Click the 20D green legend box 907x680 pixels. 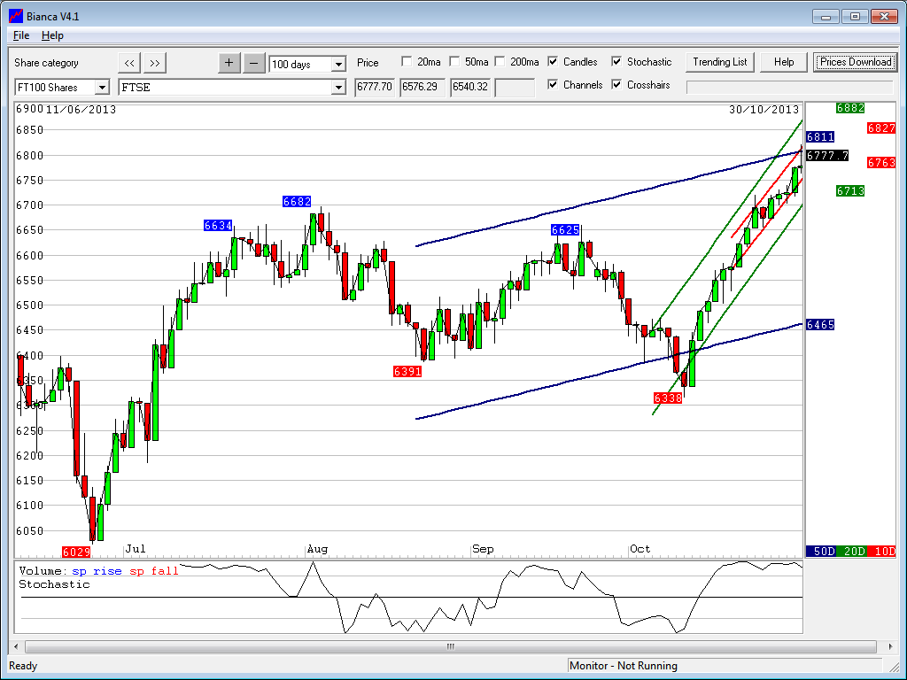coord(854,551)
